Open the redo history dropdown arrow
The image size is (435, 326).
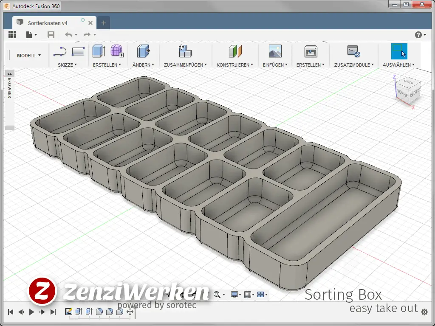95,35
